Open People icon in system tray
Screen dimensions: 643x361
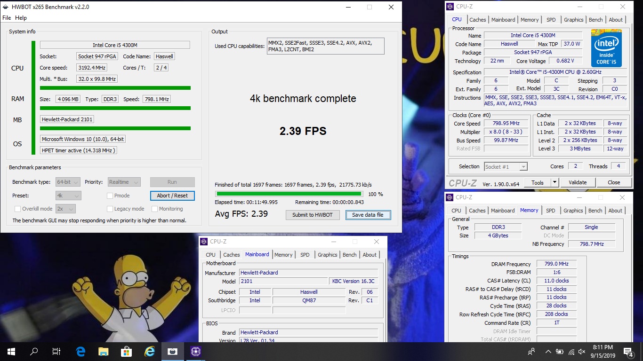click(531, 351)
